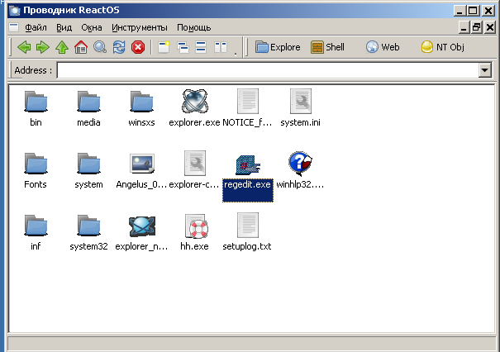Select the Fonts folder

[x=36, y=170]
